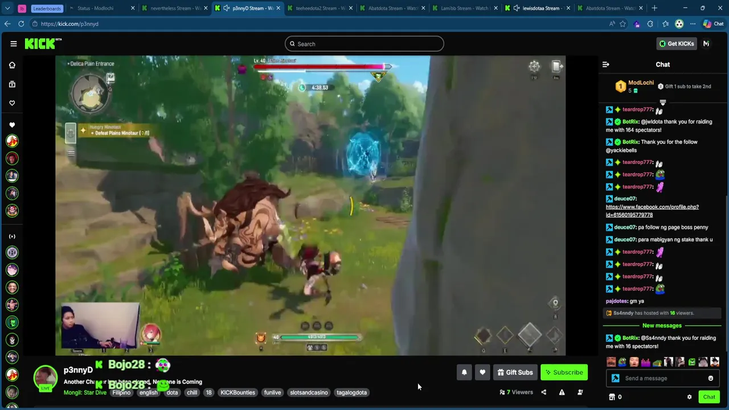
Task: Open chat settings with the gear icon
Action: 689,397
